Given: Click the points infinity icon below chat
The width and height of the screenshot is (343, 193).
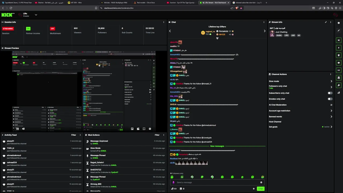Looking at the screenshot, I should [174, 189].
